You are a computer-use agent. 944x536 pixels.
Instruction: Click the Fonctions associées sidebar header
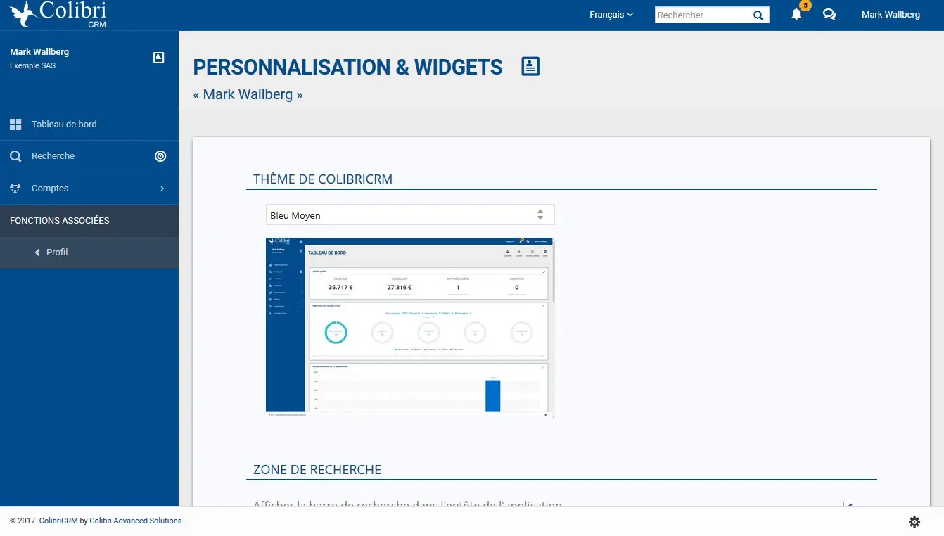89,221
